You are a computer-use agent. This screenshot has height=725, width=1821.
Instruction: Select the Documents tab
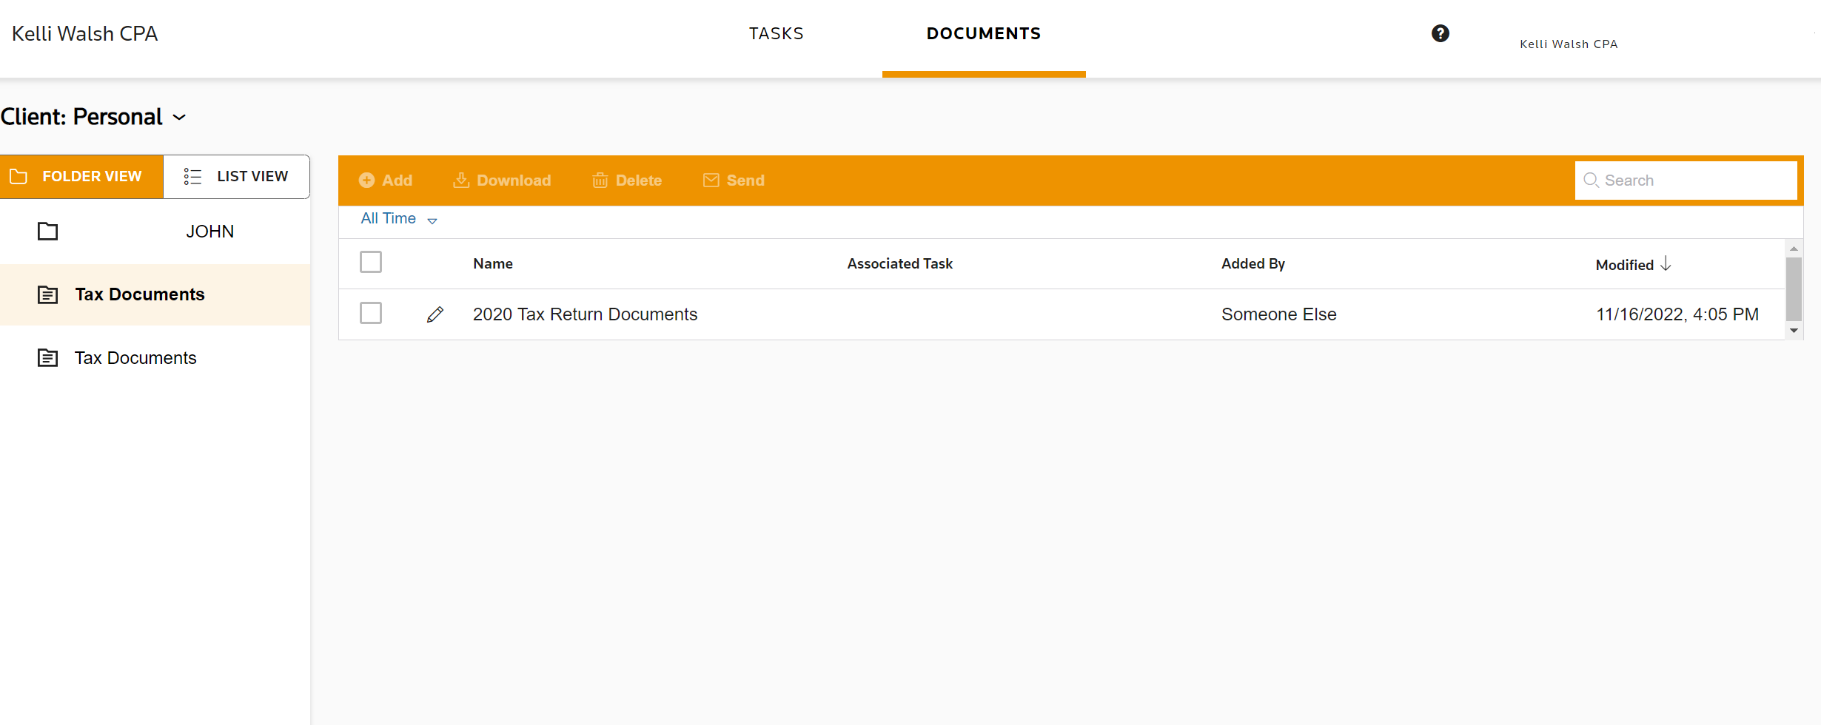pyautogui.click(x=983, y=34)
